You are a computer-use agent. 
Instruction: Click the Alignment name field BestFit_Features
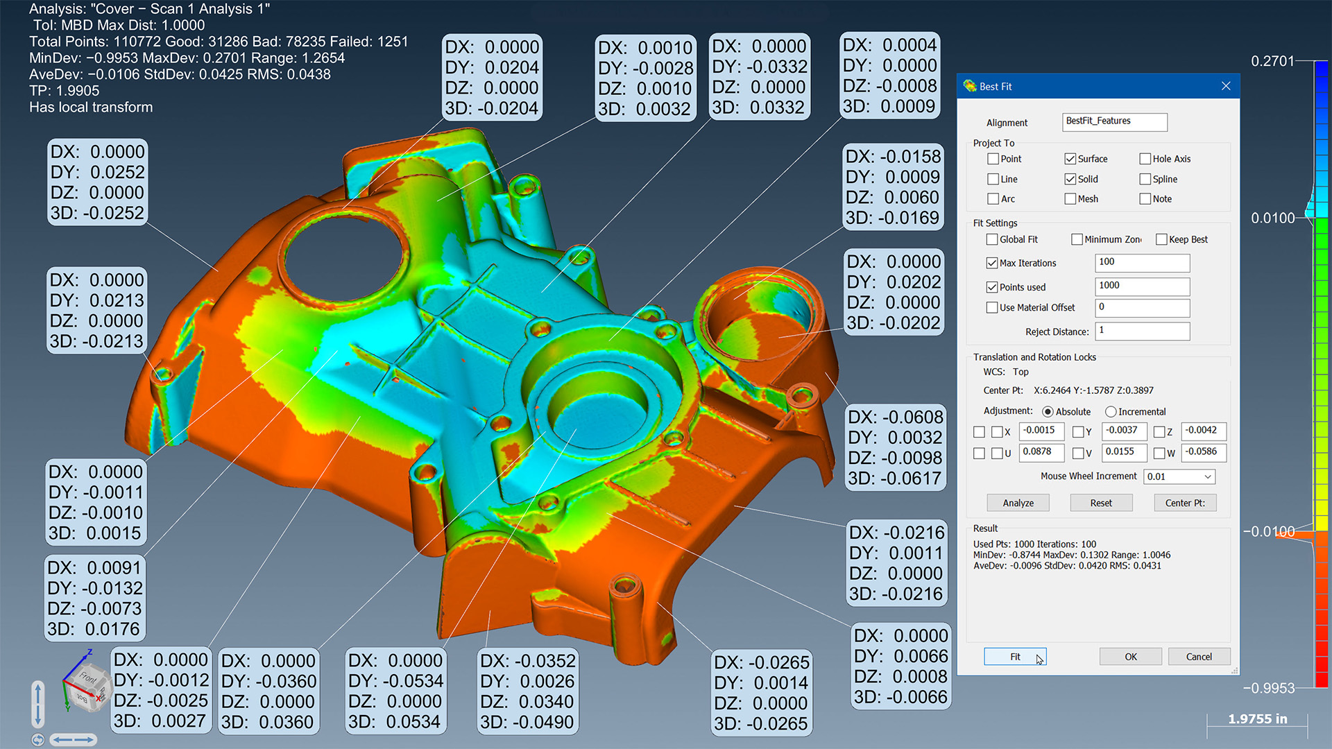pyautogui.click(x=1115, y=122)
